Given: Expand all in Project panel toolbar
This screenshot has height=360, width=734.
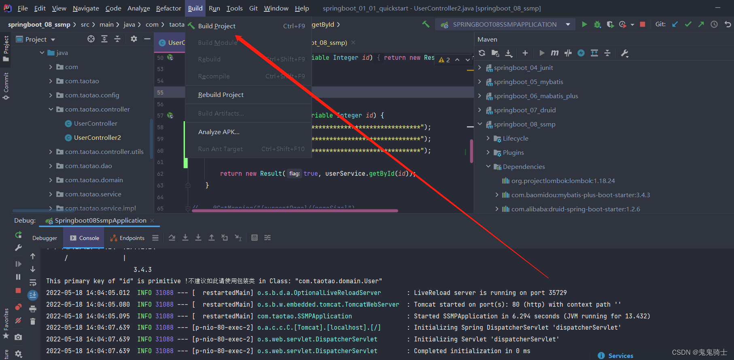Looking at the screenshot, I should pos(104,39).
